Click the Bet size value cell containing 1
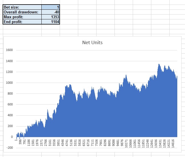 pyautogui.click(x=51, y=7)
